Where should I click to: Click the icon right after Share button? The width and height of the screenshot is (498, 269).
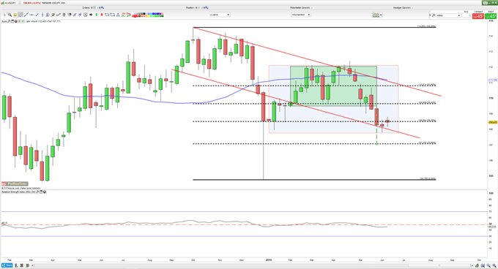click(16, 265)
